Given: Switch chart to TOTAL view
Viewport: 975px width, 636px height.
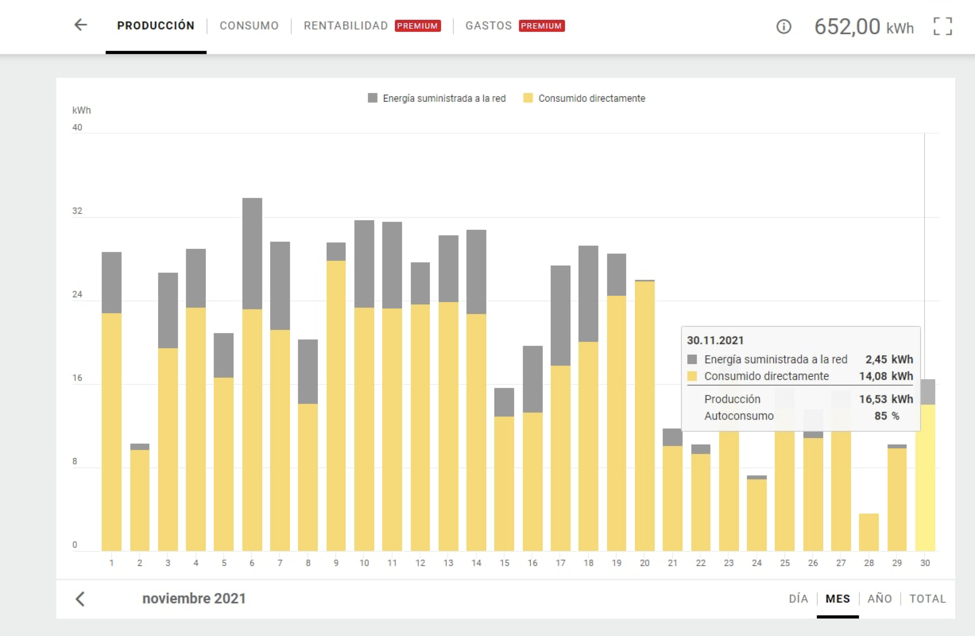Looking at the screenshot, I should coord(927,599).
